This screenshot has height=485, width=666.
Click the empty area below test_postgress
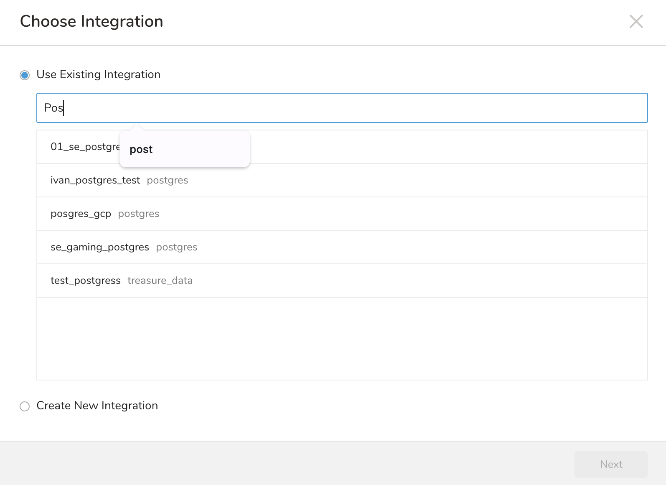click(342, 339)
